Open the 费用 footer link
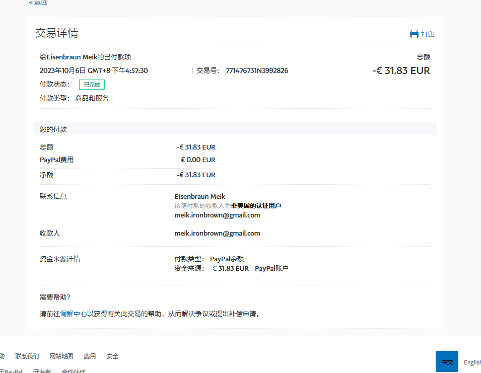 (90, 356)
